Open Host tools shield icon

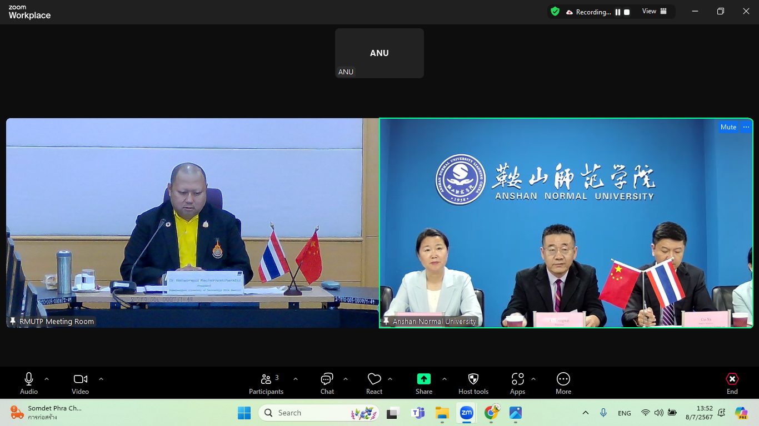(x=473, y=383)
